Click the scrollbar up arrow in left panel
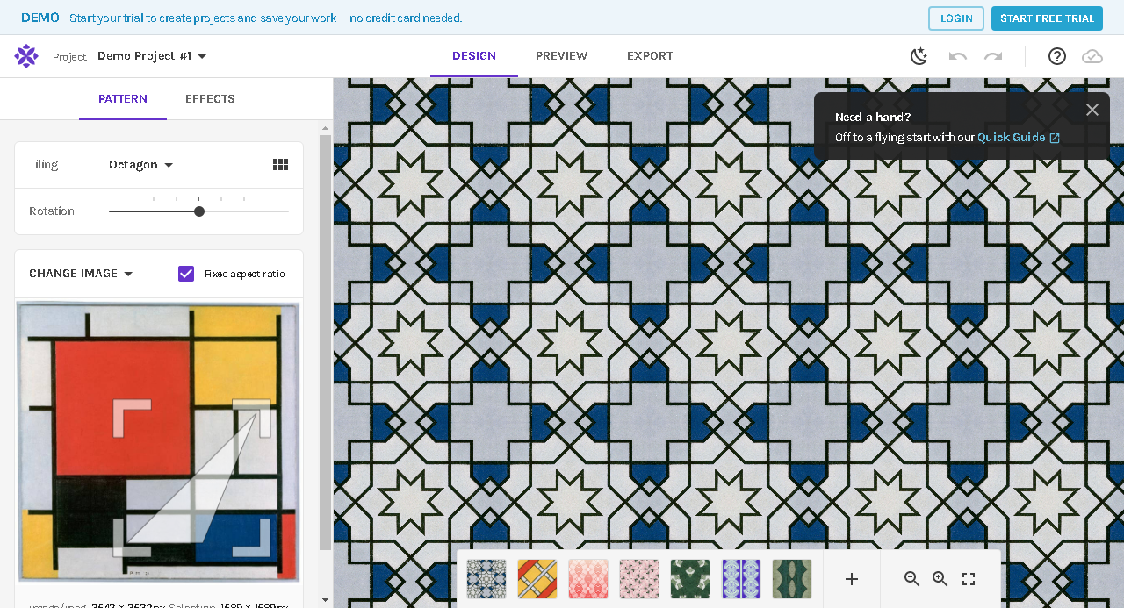The image size is (1124, 608). tap(325, 127)
